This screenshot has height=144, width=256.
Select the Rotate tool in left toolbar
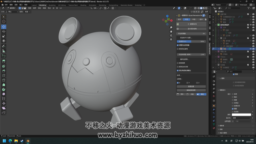tap(4, 31)
